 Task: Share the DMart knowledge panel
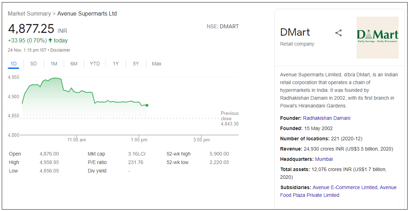point(338,33)
